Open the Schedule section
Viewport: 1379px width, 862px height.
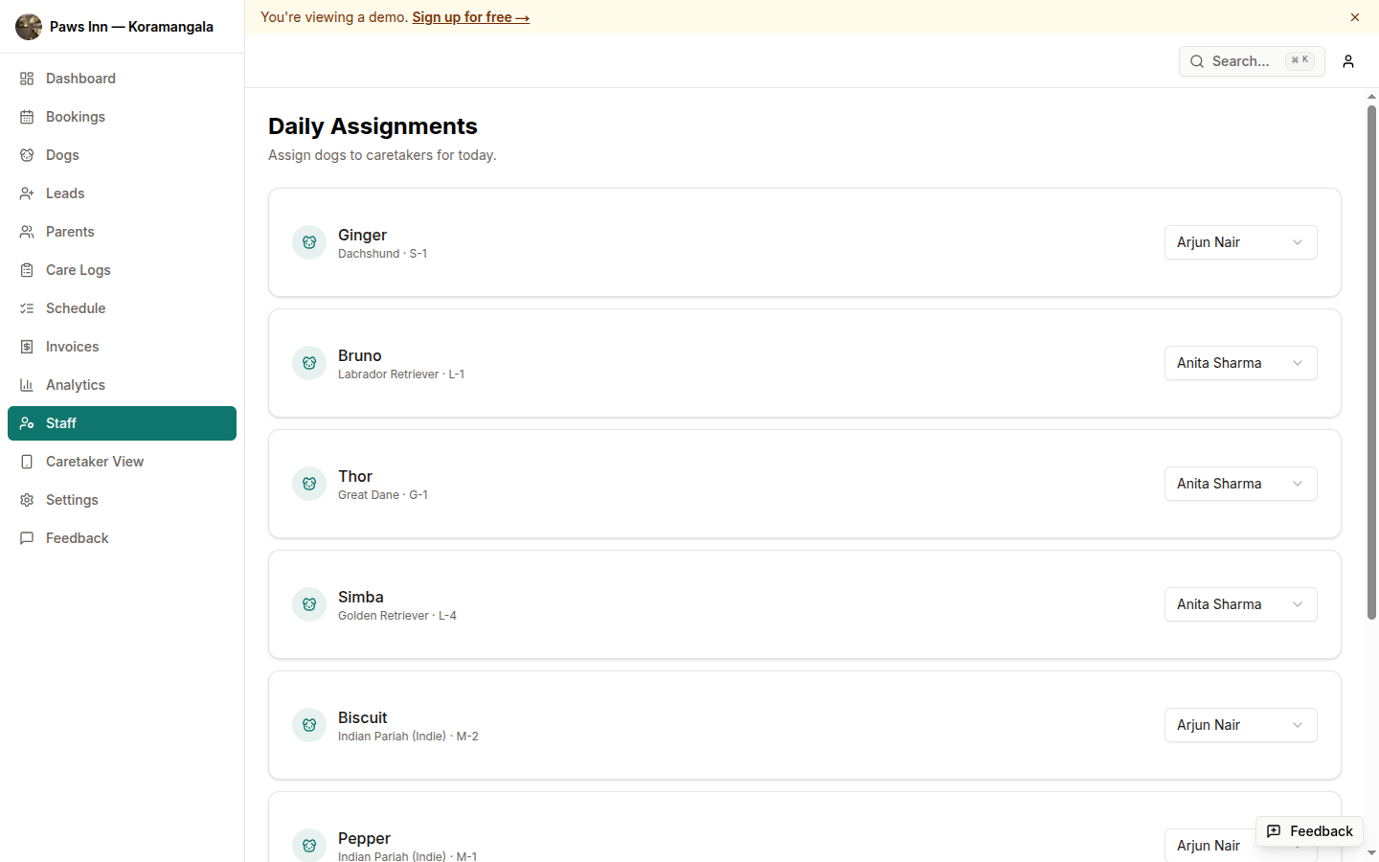[76, 307]
